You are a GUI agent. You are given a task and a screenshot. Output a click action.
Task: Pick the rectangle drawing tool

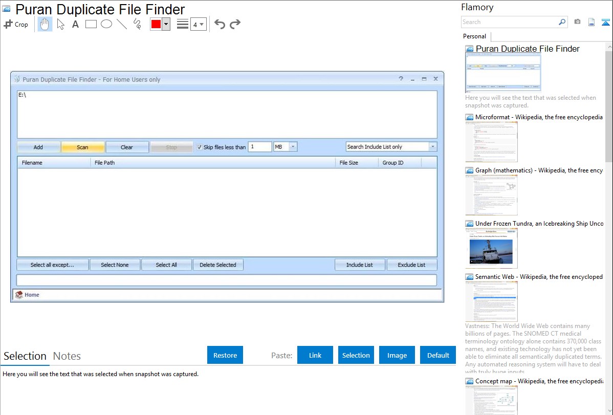(x=91, y=24)
